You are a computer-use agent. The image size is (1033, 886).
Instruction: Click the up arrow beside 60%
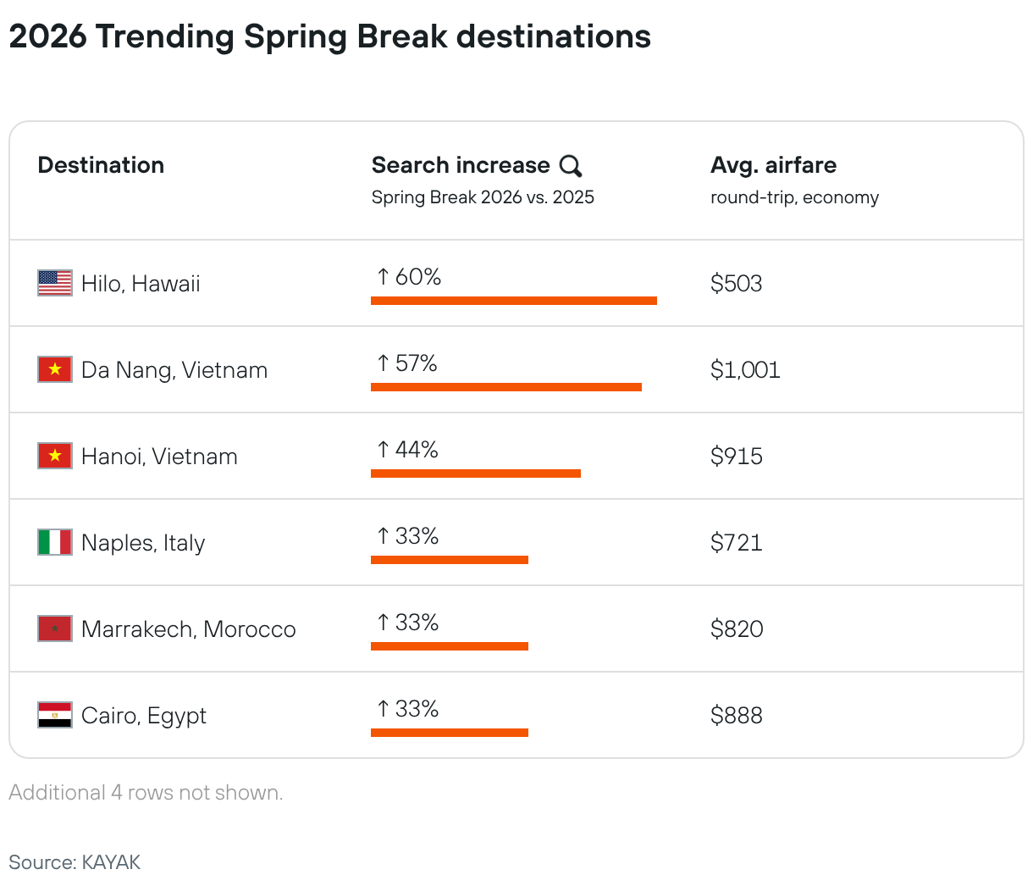(x=384, y=277)
